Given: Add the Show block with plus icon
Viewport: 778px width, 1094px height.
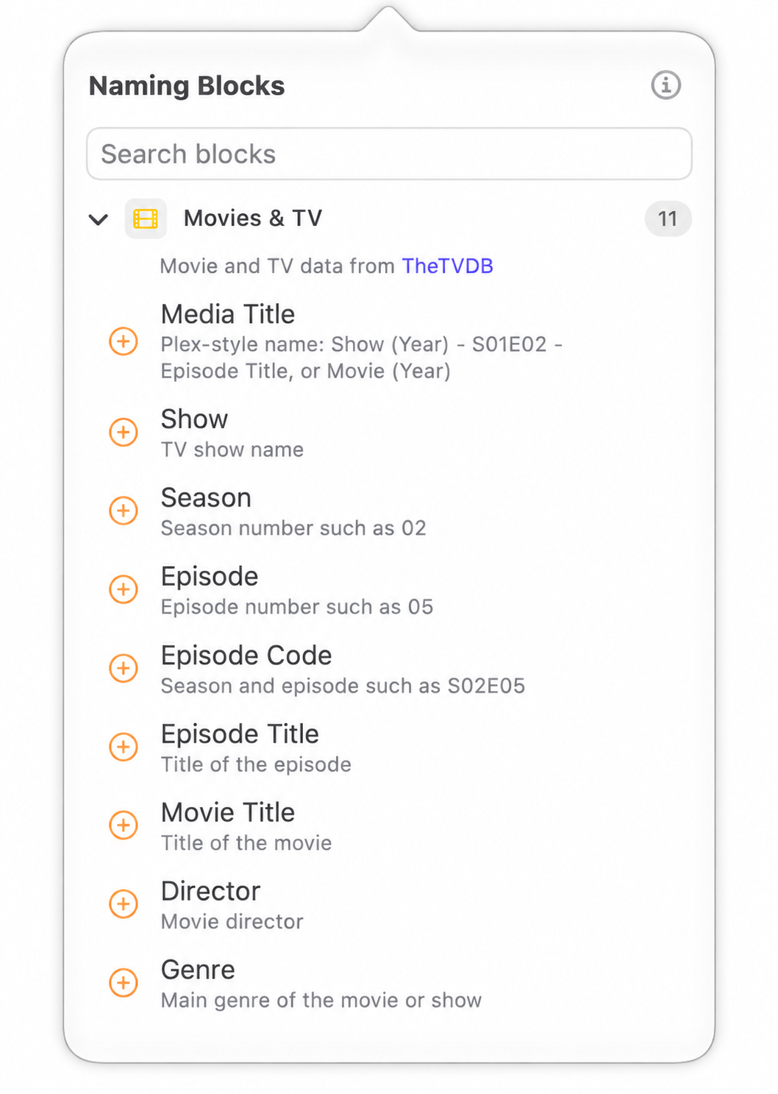Looking at the screenshot, I should [124, 432].
